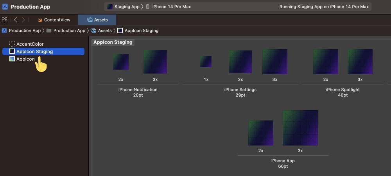This screenshot has width=391, height=176.
Task: Click the Staging App scheme icon
Action: [x=110, y=7]
